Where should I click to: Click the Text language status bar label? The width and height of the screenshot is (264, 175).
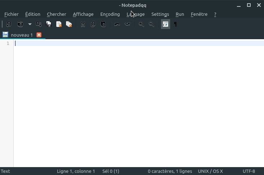click(x=5, y=171)
